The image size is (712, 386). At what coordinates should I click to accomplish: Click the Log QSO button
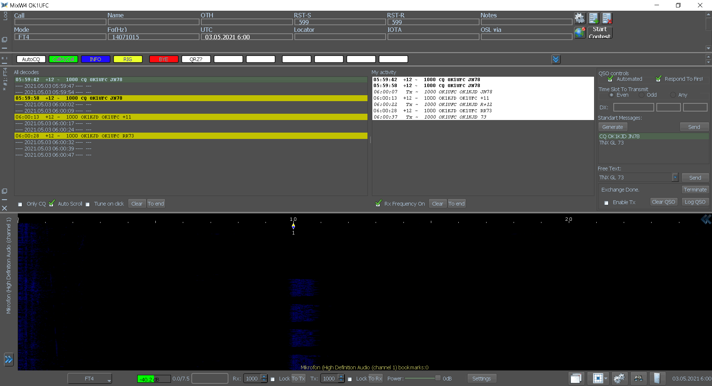(695, 202)
